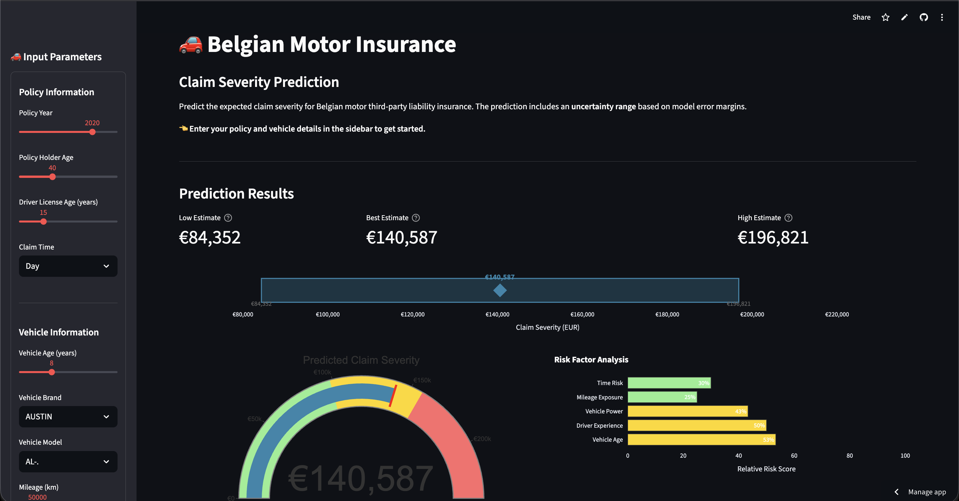The height and width of the screenshot is (501, 959).
Task: Click the Share button
Action: [x=861, y=17]
